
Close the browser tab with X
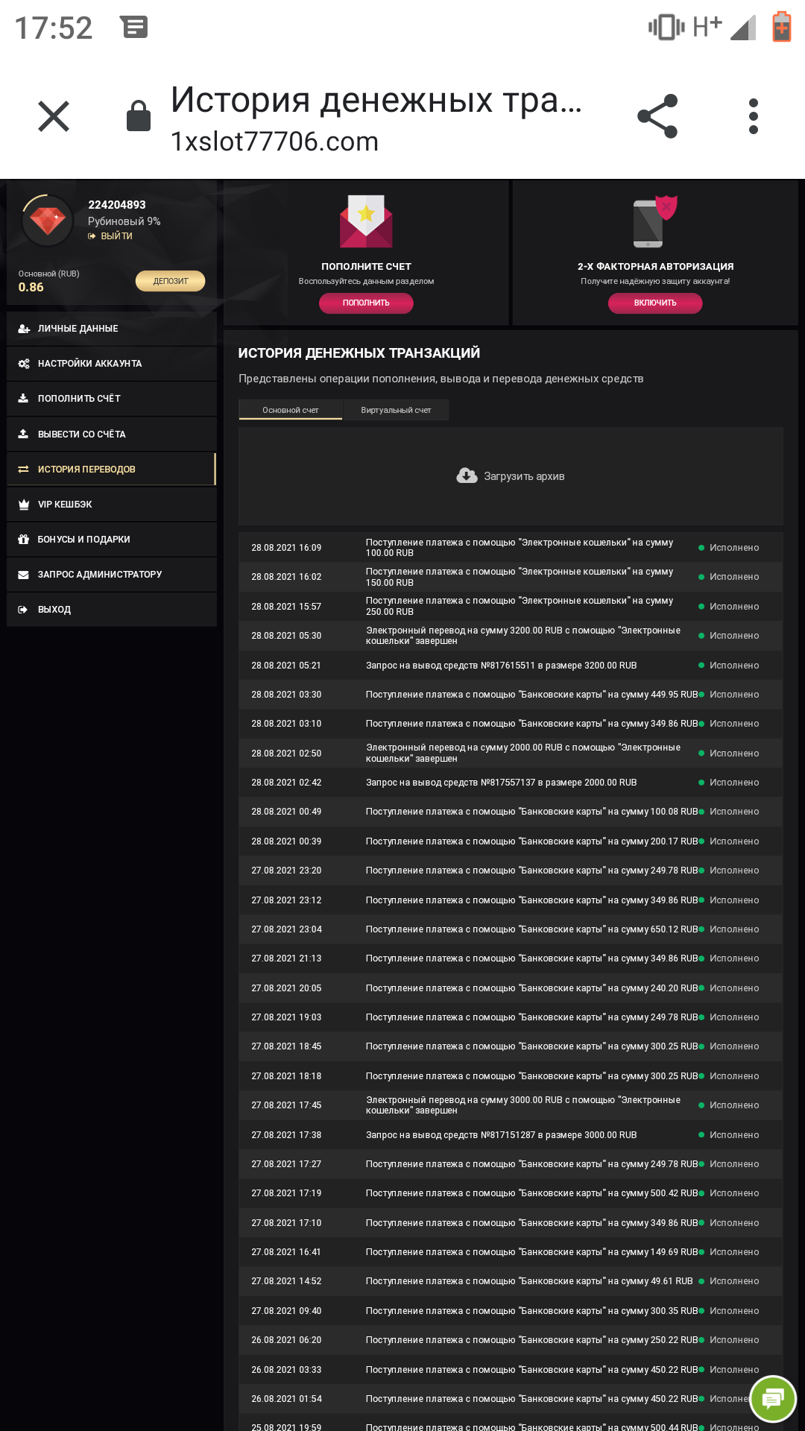54,116
